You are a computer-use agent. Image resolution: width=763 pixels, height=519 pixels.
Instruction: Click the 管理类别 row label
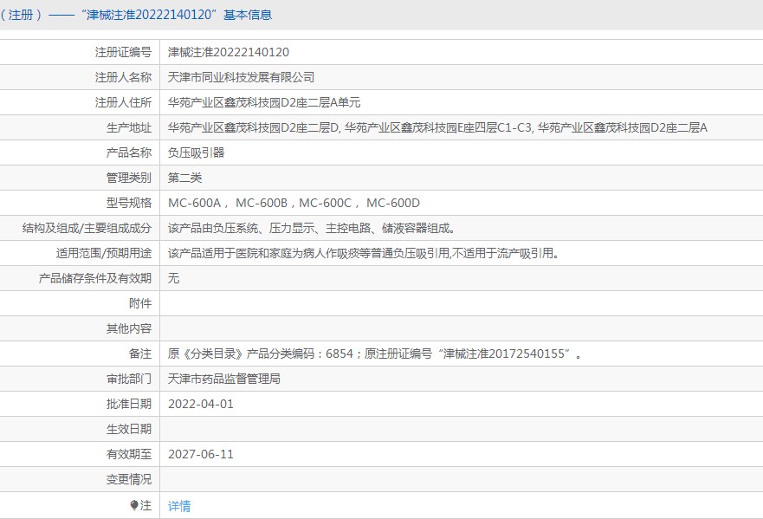coord(129,178)
